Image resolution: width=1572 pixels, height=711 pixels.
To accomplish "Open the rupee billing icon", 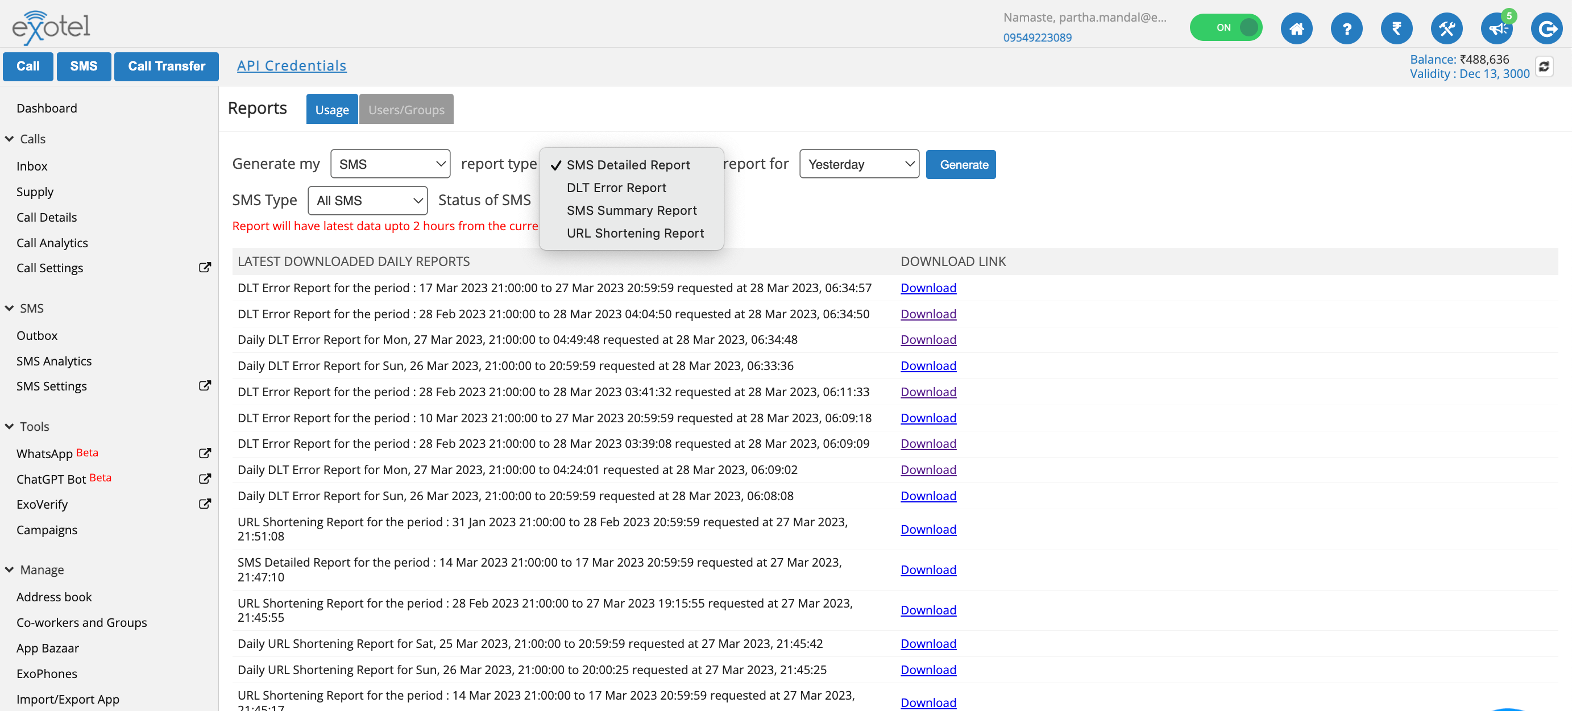I will tap(1396, 28).
